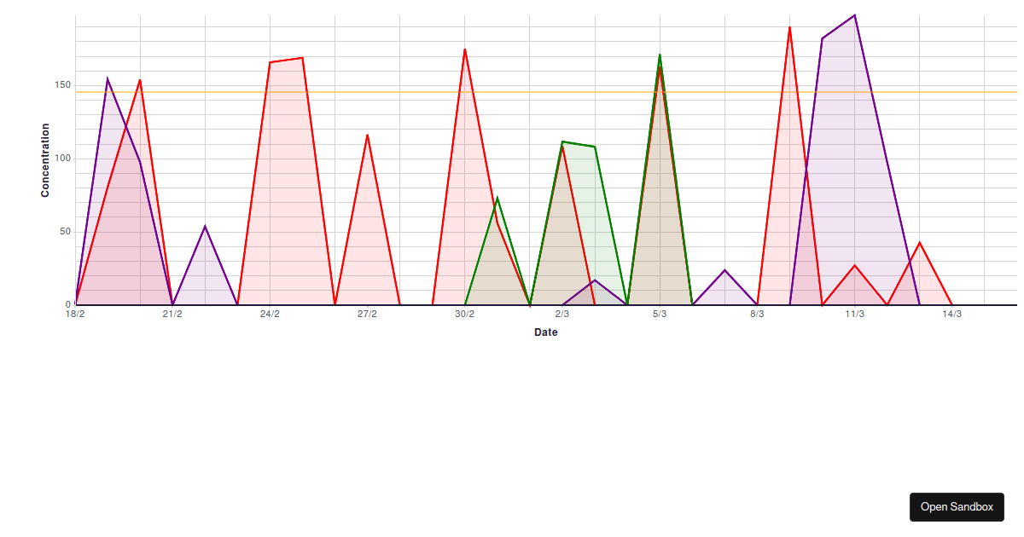Click the 14/3 tick label
Viewport: 1024px width, 537px height.
pyautogui.click(x=951, y=314)
